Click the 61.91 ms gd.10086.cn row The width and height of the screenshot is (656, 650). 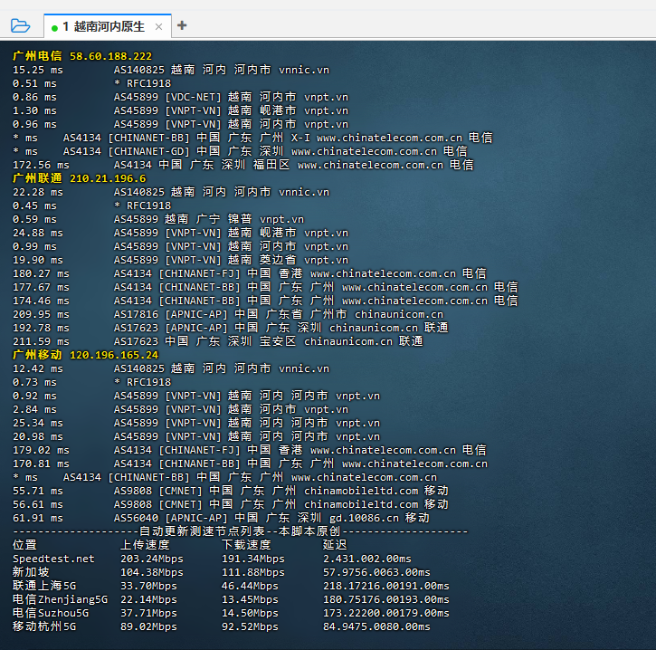pos(221,518)
